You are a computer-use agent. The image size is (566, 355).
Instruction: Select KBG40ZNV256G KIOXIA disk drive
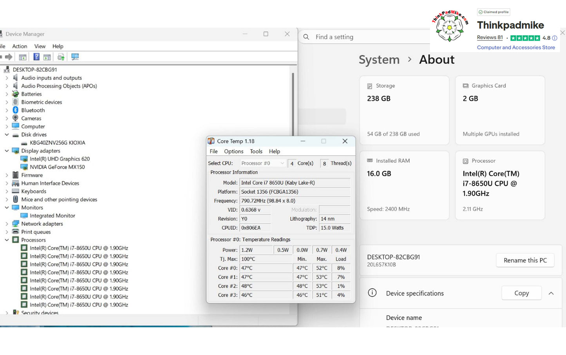[x=58, y=143]
